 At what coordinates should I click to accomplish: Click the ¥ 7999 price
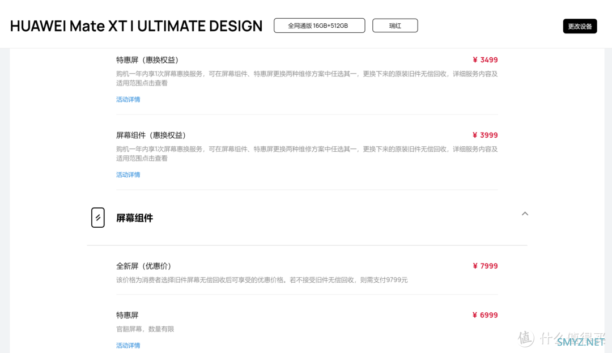click(x=485, y=266)
